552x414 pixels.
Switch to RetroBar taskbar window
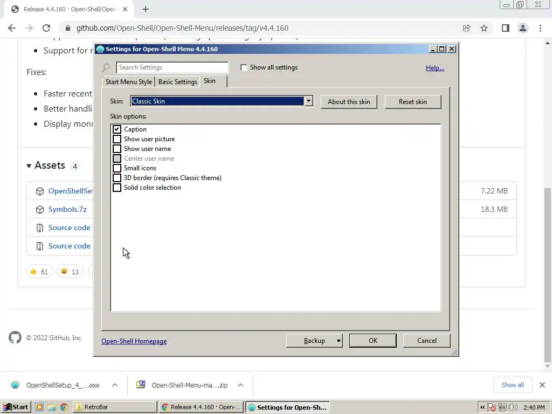(x=115, y=407)
